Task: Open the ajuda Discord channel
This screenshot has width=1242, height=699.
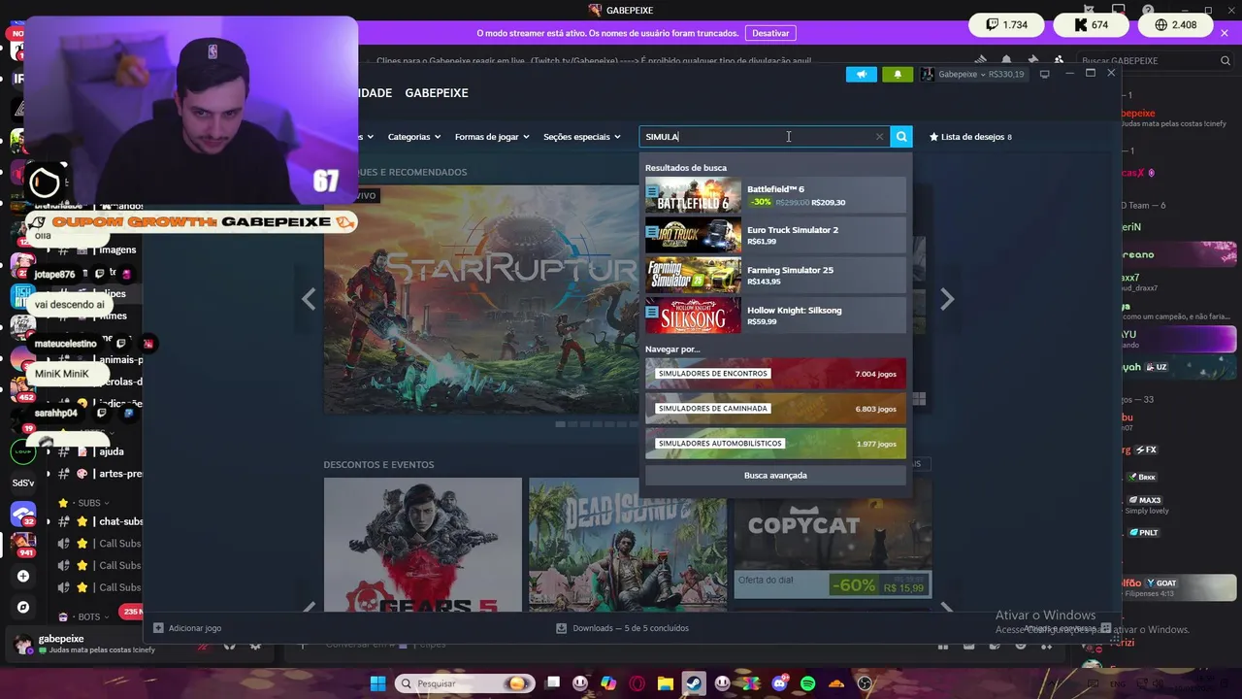Action: click(99, 451)
